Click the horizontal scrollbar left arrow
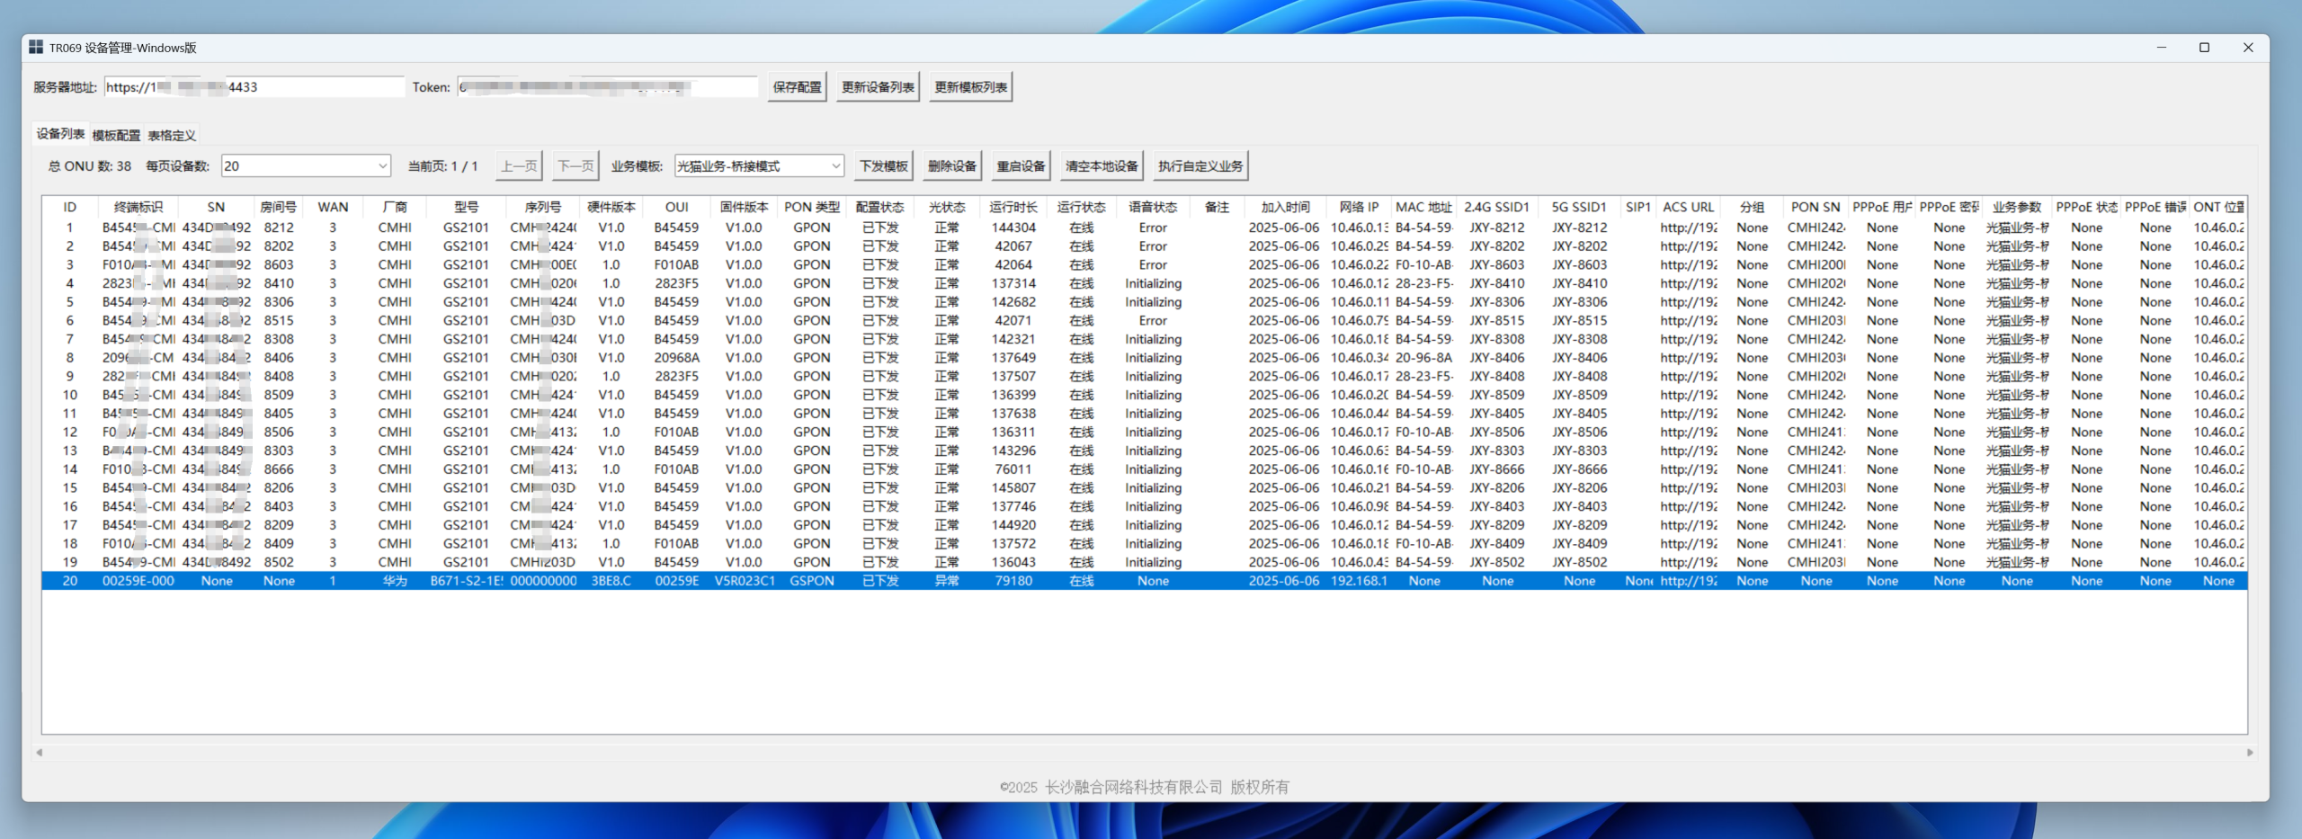 pyautogui.click(x=39, y=753)
